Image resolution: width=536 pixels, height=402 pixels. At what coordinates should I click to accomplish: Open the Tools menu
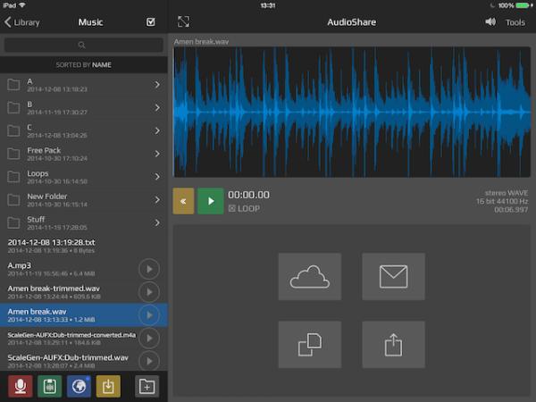515,22
